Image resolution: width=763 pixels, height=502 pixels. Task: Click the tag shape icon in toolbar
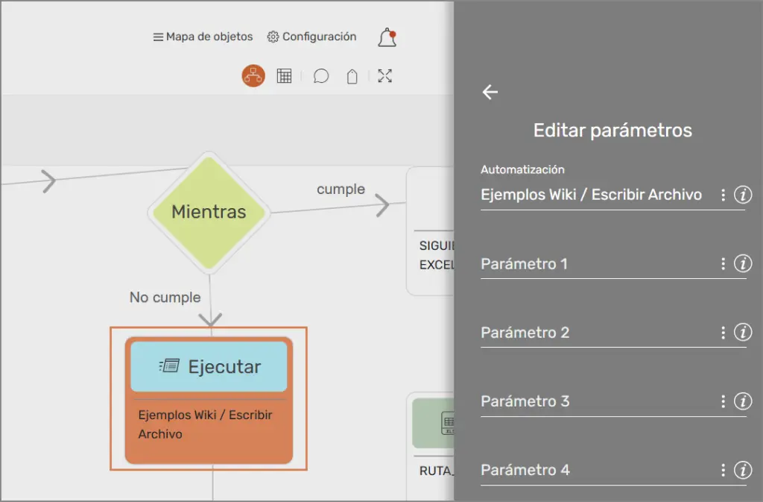click(x=352, y=76)
